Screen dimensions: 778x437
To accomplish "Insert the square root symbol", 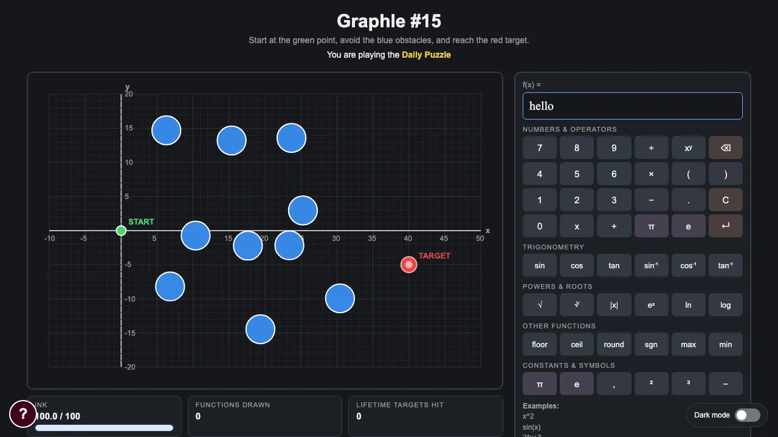I will click(x=540, y=305).
